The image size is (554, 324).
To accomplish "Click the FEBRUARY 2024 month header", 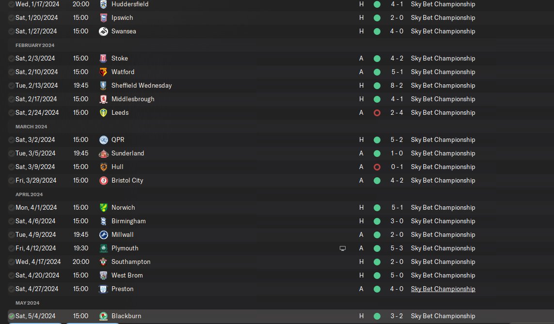I will click(x=35, y=45).
